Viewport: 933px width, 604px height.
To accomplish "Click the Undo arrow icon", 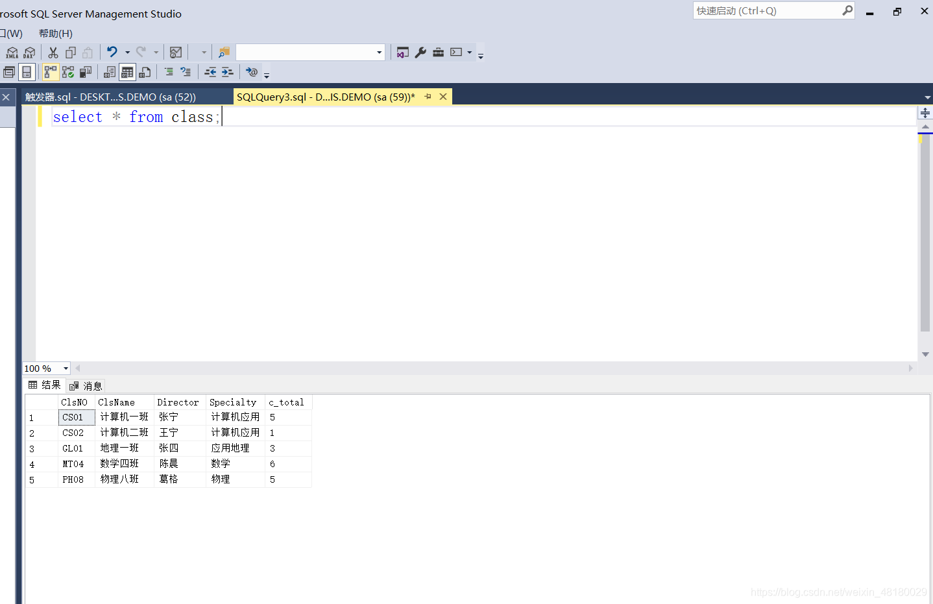I will [x=112, y=52].
